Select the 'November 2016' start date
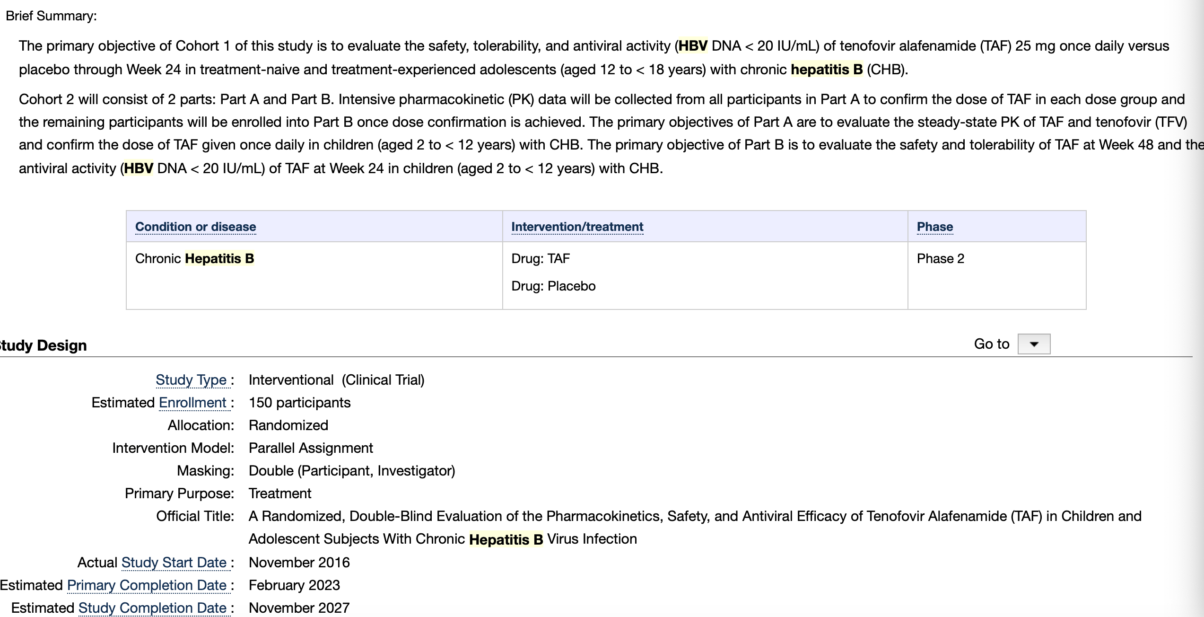Viewport: 1204px width, 617px height. click(x=299, y=563)
